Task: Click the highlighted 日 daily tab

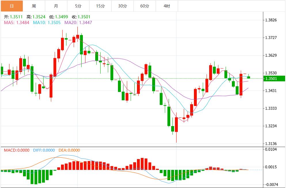Action: point(12,5)
